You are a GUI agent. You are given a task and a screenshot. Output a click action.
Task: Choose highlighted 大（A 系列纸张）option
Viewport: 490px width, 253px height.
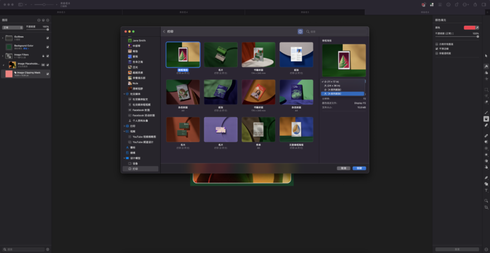(x=343, y=94)
